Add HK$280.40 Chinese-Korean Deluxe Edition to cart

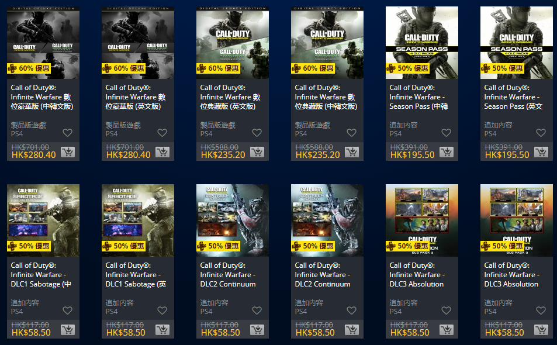click(x=67, y=152)
